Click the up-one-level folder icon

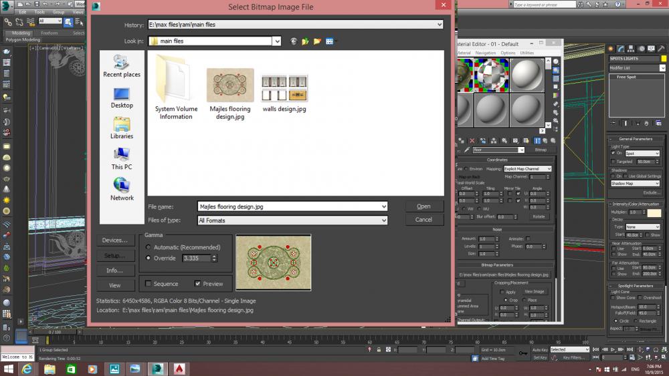(x=305, y=41)
